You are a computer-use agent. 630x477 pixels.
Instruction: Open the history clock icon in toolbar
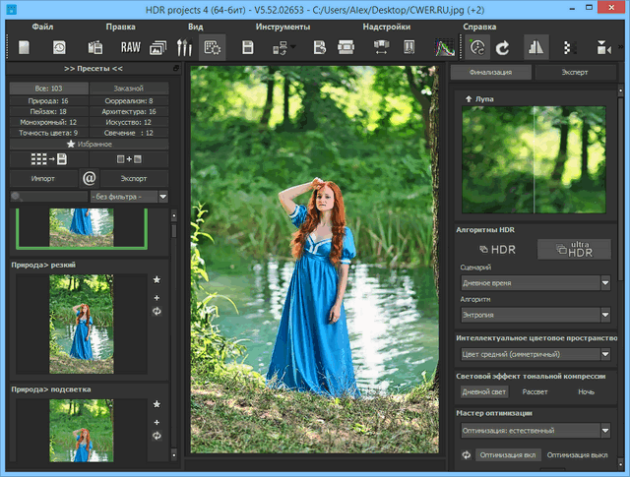click(x=59, y=48)
